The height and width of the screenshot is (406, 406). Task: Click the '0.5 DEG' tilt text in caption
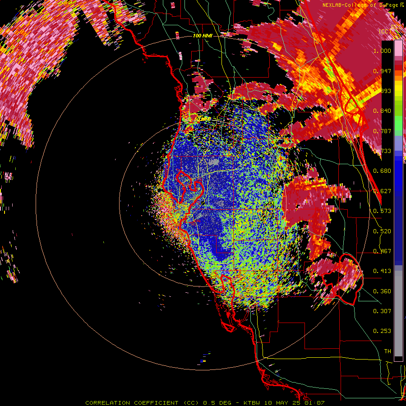click(217, 403)
